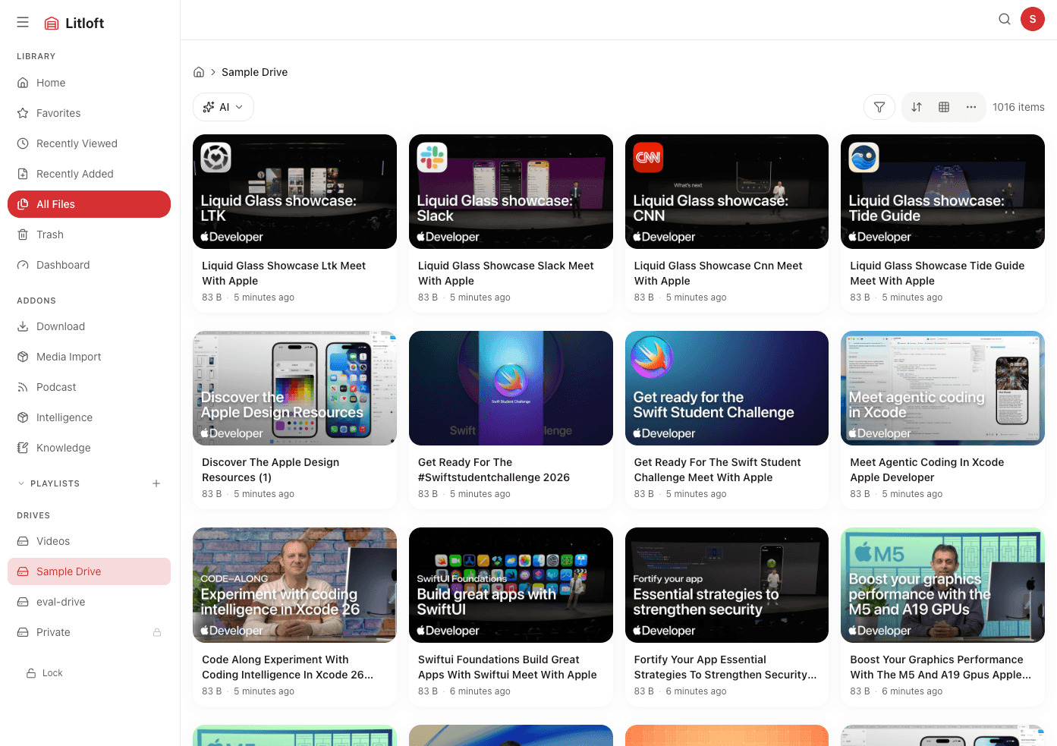Click Sample Drive breadcrumb link
The height and width of the screenshot is (746, 1057).
point(254,72)
